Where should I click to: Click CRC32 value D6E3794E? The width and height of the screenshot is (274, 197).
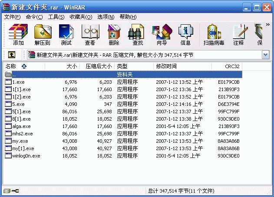tap(228, 104)
